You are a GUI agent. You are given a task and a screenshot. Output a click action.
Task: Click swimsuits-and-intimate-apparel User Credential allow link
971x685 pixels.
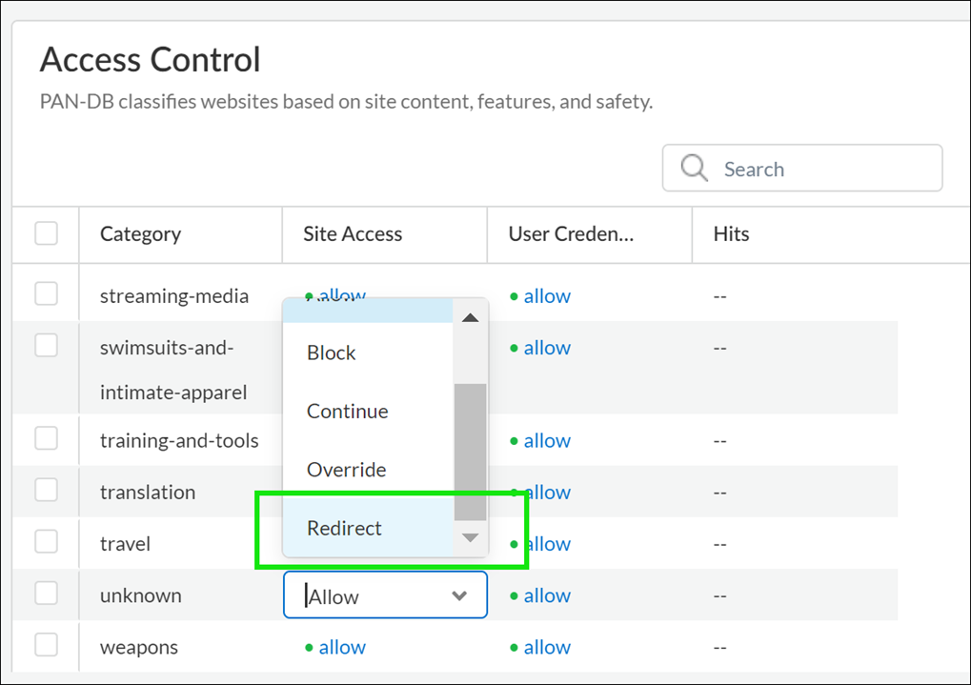pos(547,348)
